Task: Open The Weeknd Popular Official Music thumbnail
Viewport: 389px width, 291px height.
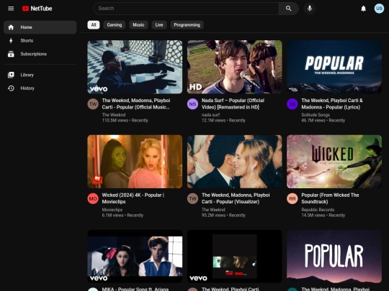Action: [x=135, y=67]
